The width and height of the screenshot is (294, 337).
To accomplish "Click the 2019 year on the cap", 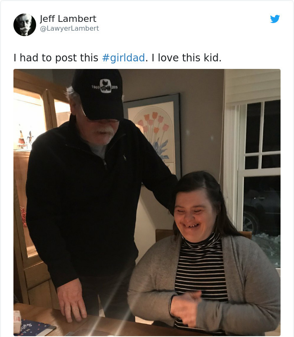I will [114, 87].
